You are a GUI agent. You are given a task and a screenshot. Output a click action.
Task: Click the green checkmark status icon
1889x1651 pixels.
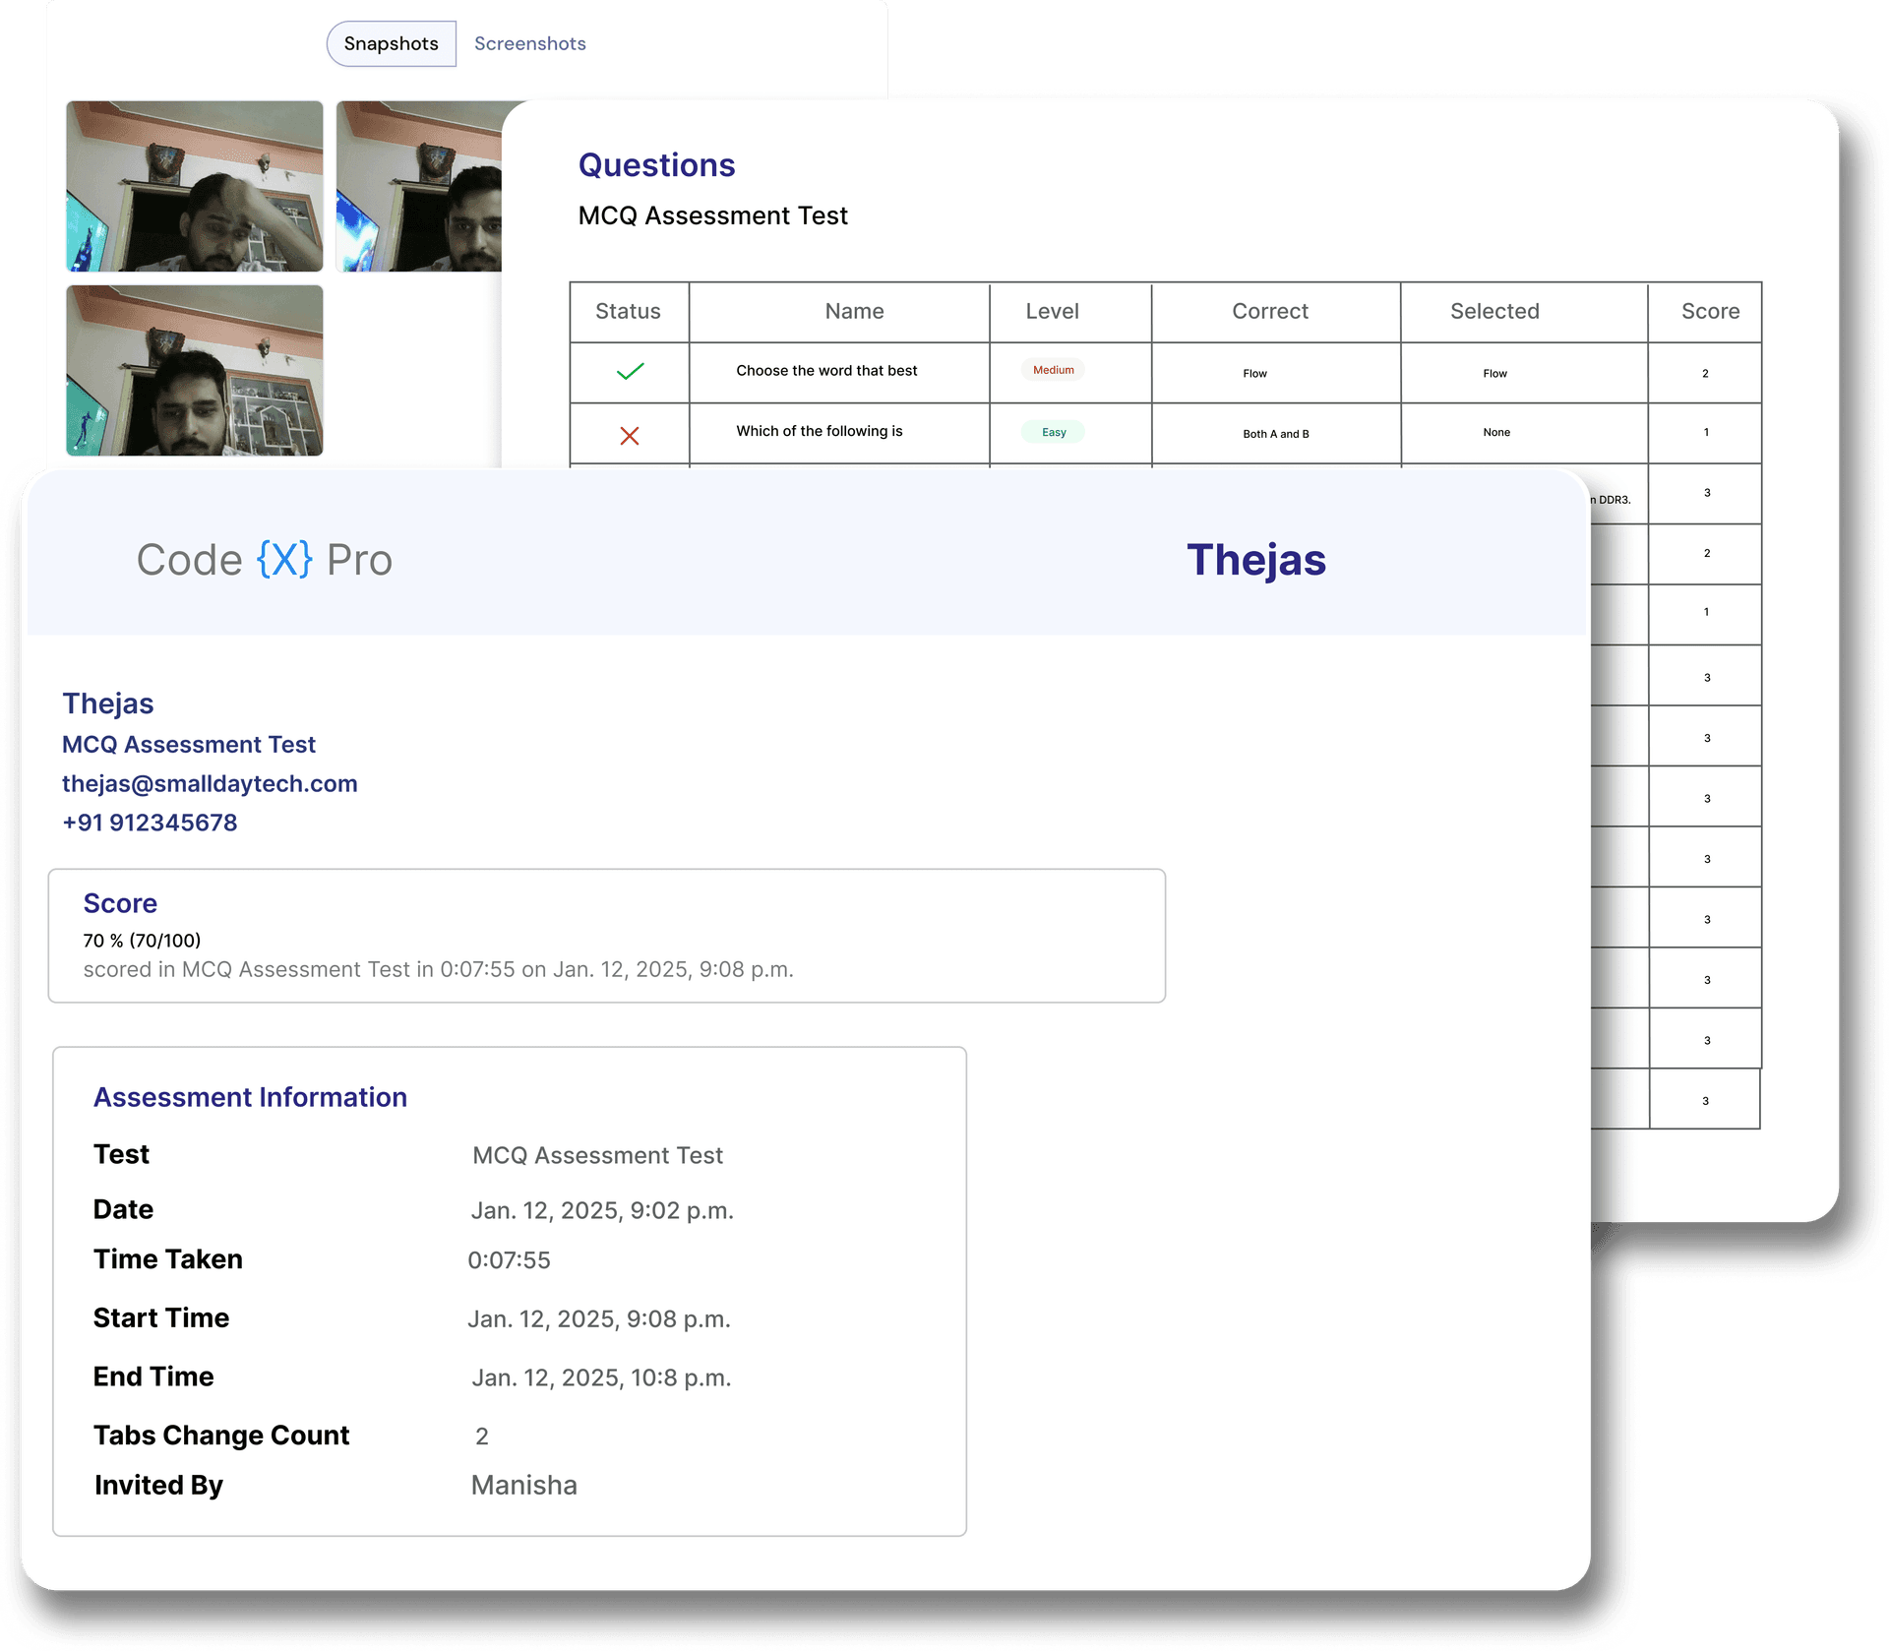pyautogui.click(x=630, y=371)
